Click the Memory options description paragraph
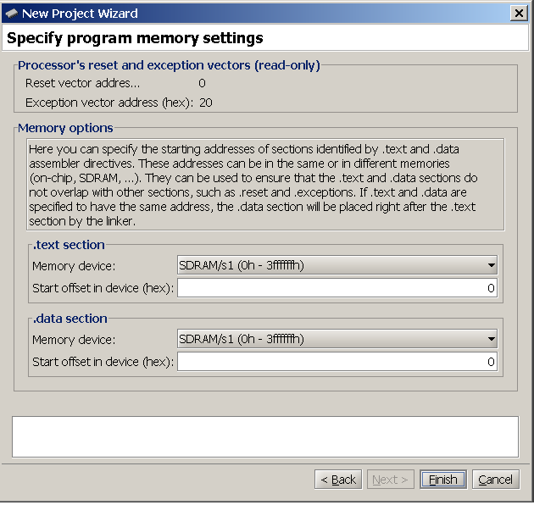 tap(264, 184)
